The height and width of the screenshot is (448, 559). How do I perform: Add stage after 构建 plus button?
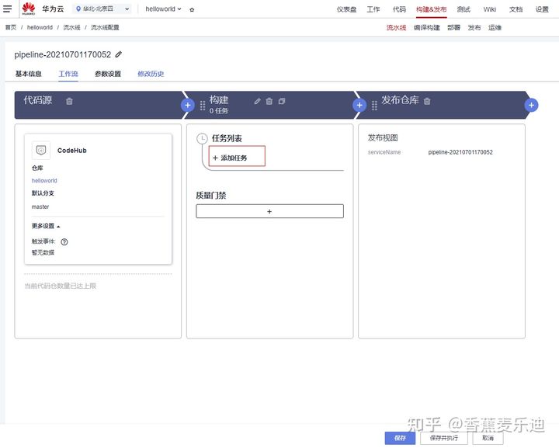(359, 105)
